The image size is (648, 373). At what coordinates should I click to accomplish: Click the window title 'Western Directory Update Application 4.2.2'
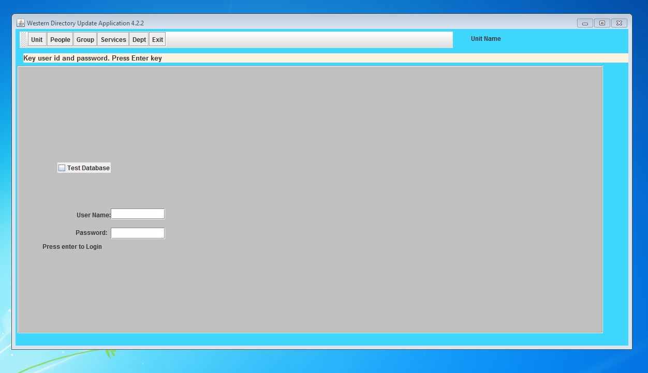(x=85, y=23)
